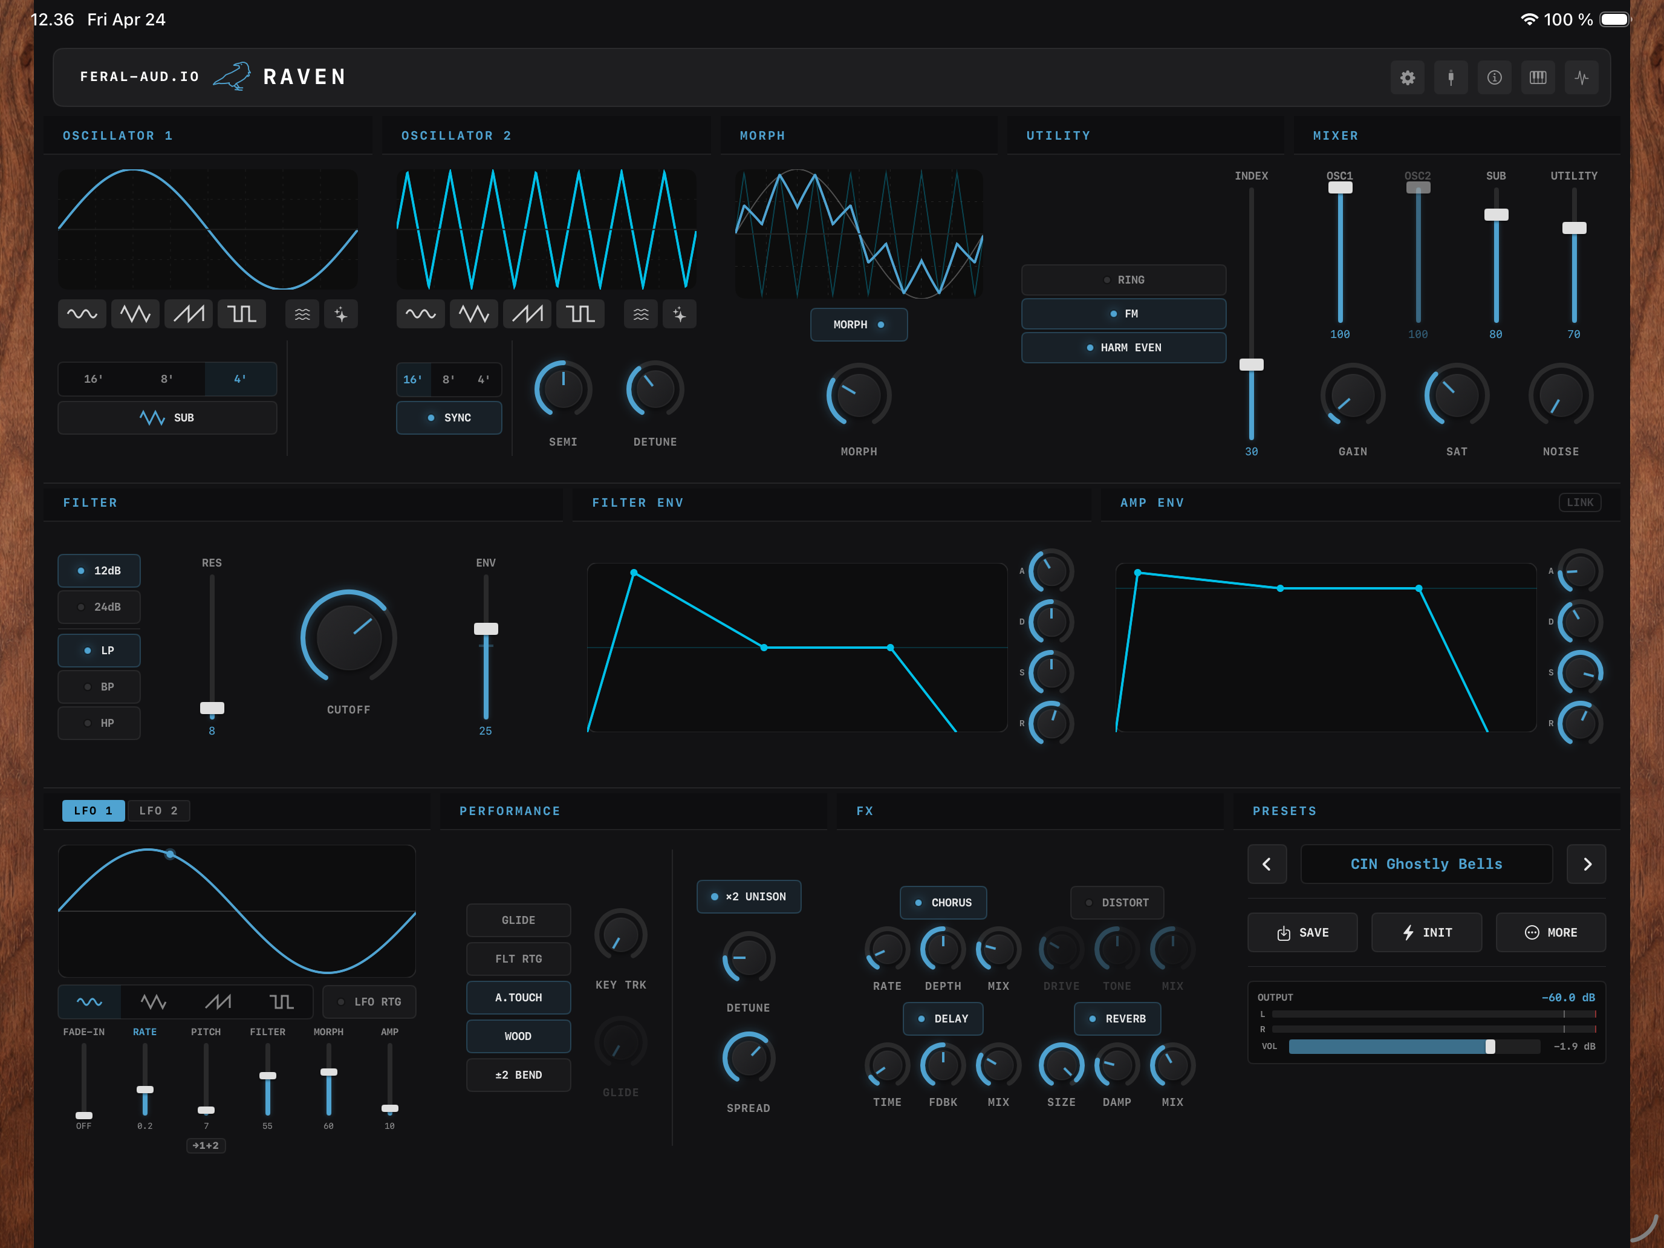Click the WOOD button
The width and height of the screenshot is (1664, 1248).
coord(518,1036)
